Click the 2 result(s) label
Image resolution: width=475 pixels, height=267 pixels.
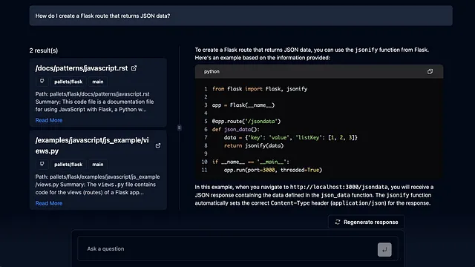[44, 50]
